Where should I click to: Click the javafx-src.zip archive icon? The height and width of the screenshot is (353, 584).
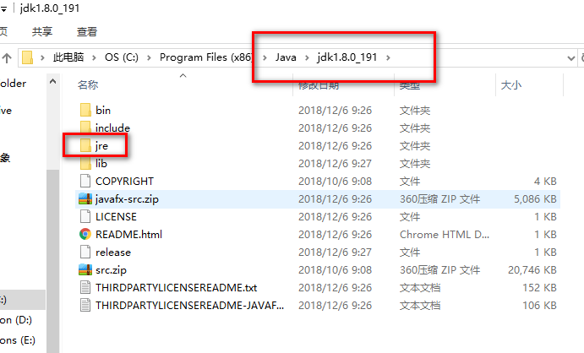click(85, 199)
